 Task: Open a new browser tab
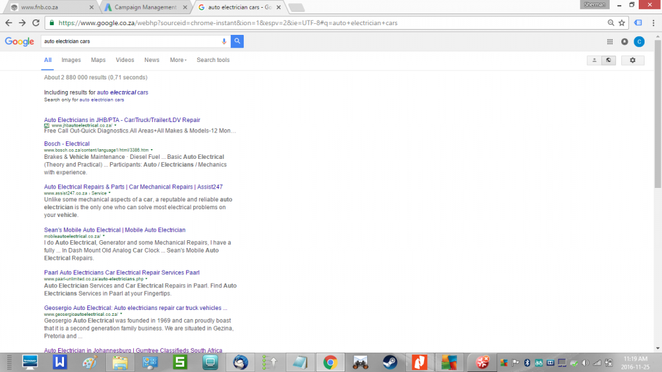point(296,7)
